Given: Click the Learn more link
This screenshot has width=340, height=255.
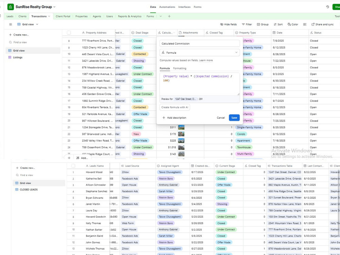Looking at the screenshot, I should 206,60.
